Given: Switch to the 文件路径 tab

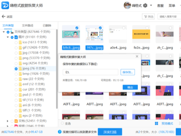Looking at the screenshot, I should [x=27, y=25].
